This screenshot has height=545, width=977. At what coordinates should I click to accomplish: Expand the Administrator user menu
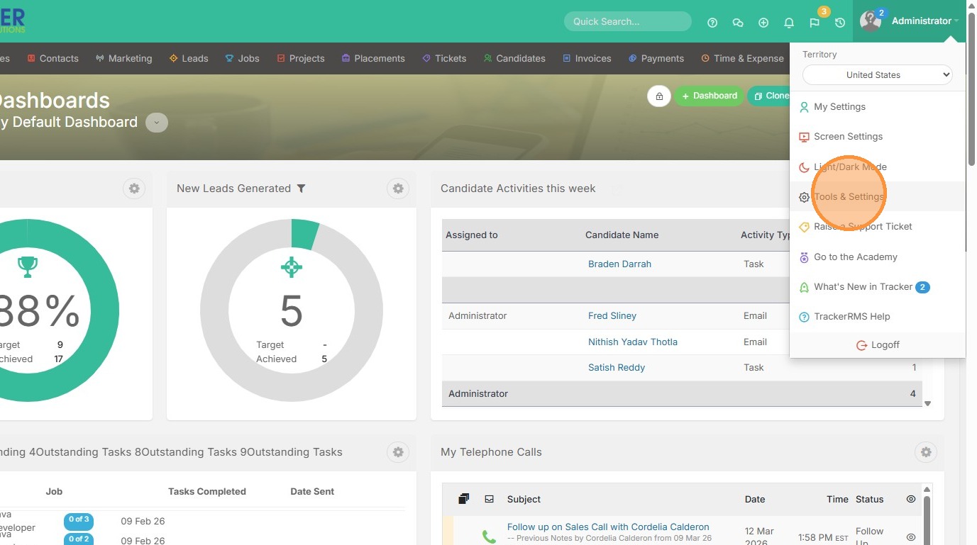(921, 21)
